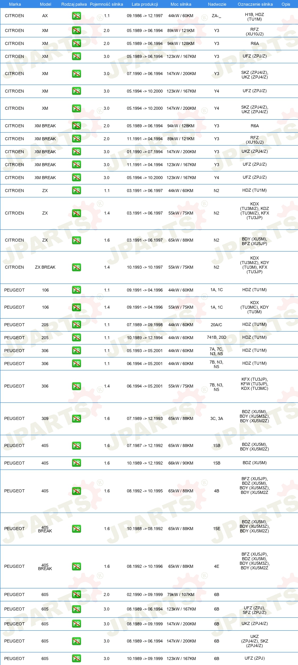
Task: Click the fuel icon in the Citroen AX row
Action: [x=76, y=16]
